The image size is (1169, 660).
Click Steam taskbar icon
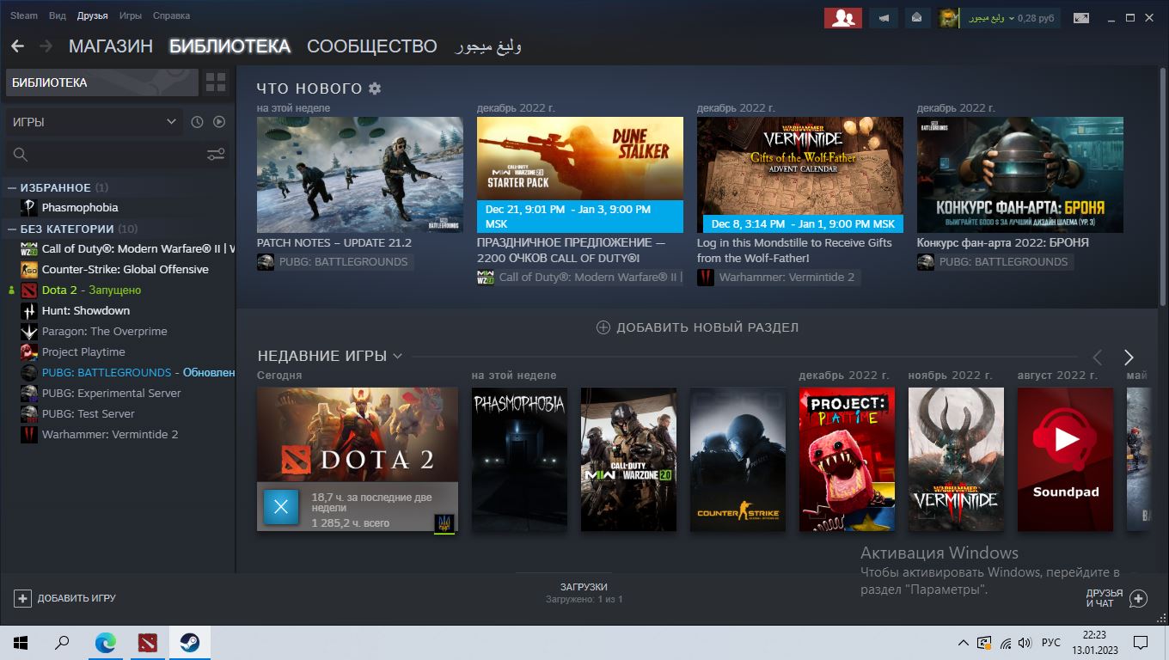[189, 643]
